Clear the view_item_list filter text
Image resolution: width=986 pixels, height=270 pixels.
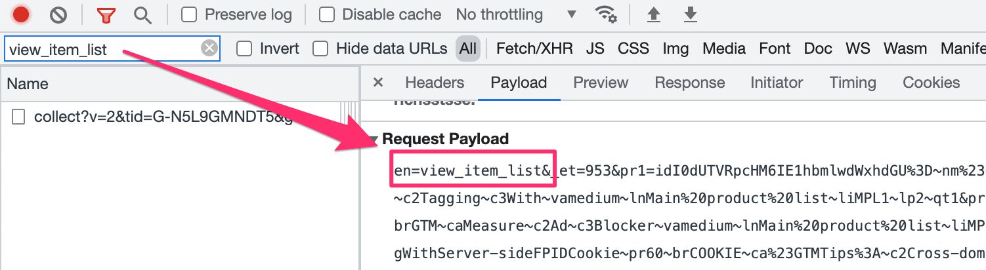[209, 48]
